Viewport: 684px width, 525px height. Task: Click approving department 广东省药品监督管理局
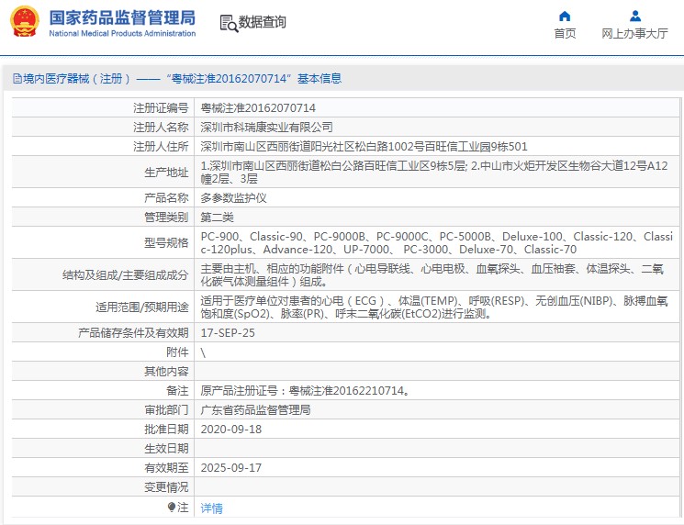pos(255,409)
